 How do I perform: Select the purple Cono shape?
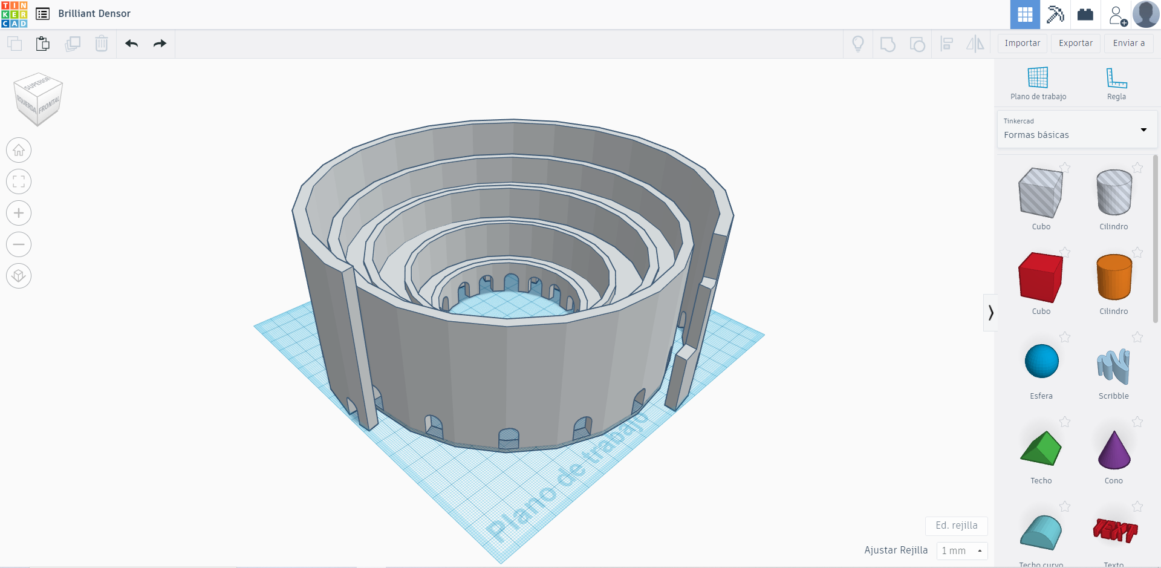click(1114, 450)
